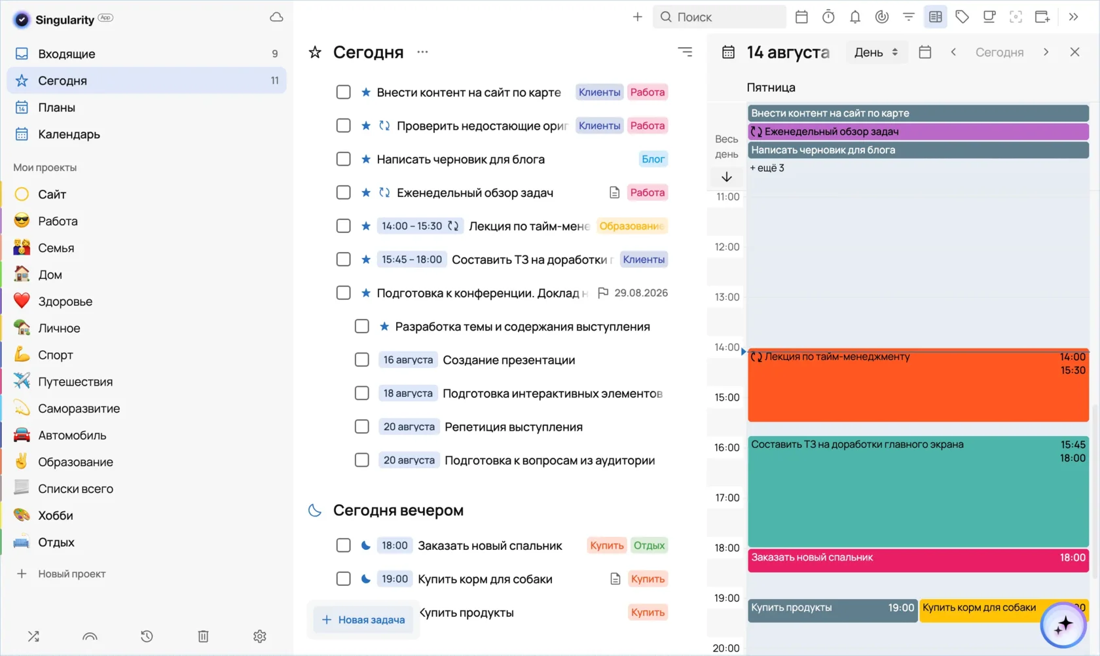Screen dimensions: 1100x656
Task: Expand panels with double chevron icon
Action: [x=1073, y=17]
